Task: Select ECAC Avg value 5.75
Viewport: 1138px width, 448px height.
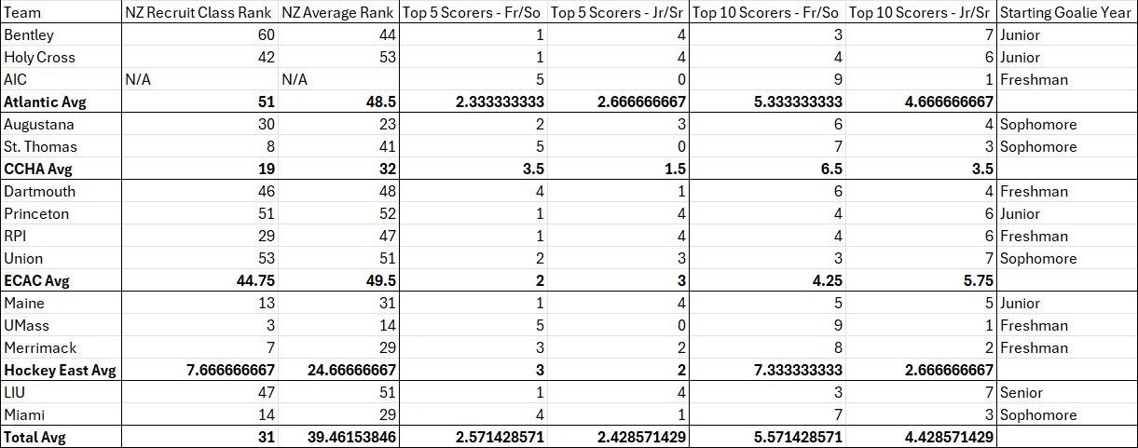Action: (x=922, y=281)
